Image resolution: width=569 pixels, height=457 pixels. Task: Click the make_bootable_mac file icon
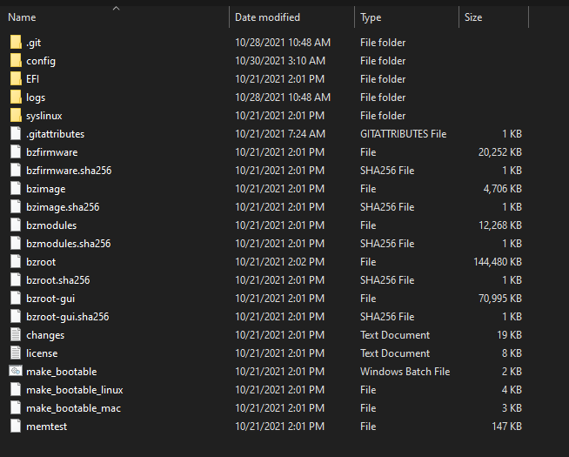tap(16, 407)
